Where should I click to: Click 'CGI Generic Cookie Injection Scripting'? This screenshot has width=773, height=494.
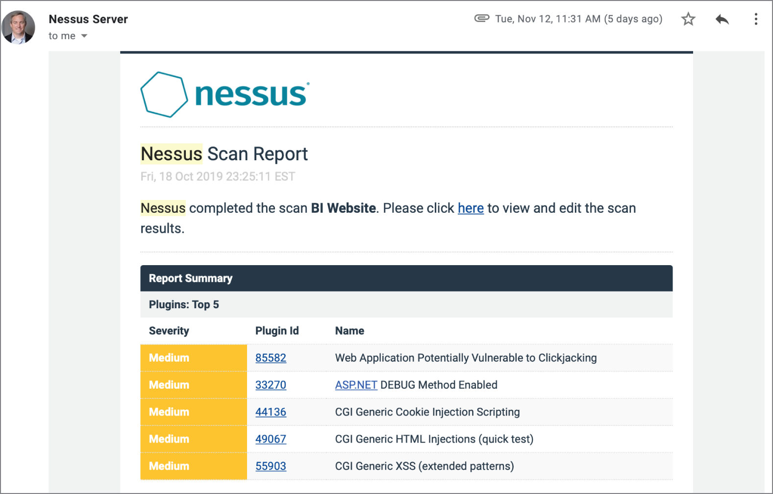pos(427,412)
